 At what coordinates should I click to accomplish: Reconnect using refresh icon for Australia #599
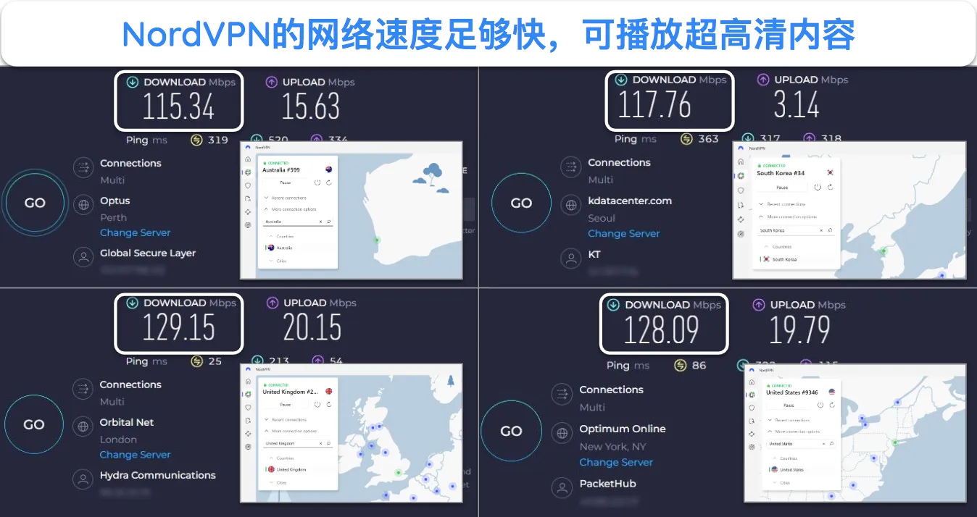pyautogui.click(x=329, y=182)
